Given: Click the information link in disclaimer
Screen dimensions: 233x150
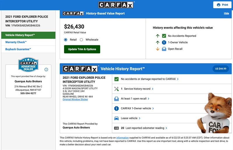Looking at the screenshot, I should [122, 138].
